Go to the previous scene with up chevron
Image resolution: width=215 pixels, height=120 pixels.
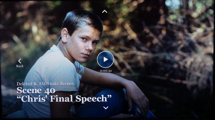[105, 12]
